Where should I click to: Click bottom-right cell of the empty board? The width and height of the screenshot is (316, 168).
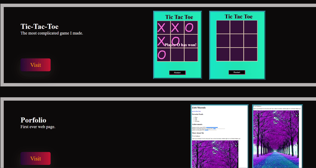click(x=250, y=54)
